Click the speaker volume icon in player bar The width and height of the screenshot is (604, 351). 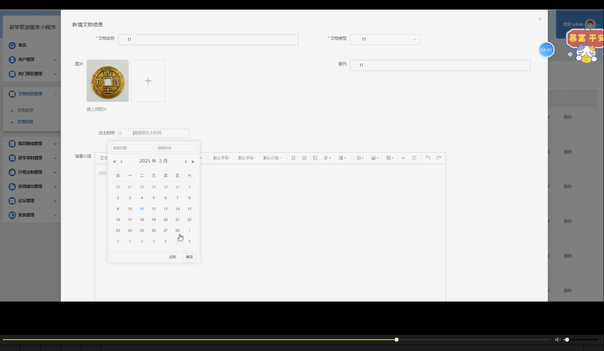point(557,339)
